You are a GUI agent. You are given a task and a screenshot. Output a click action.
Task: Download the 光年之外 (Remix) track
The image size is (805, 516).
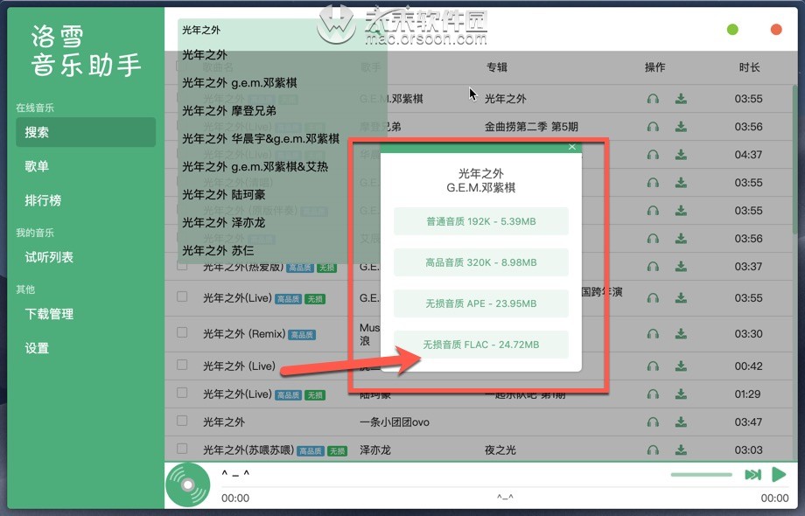(681, 334)
